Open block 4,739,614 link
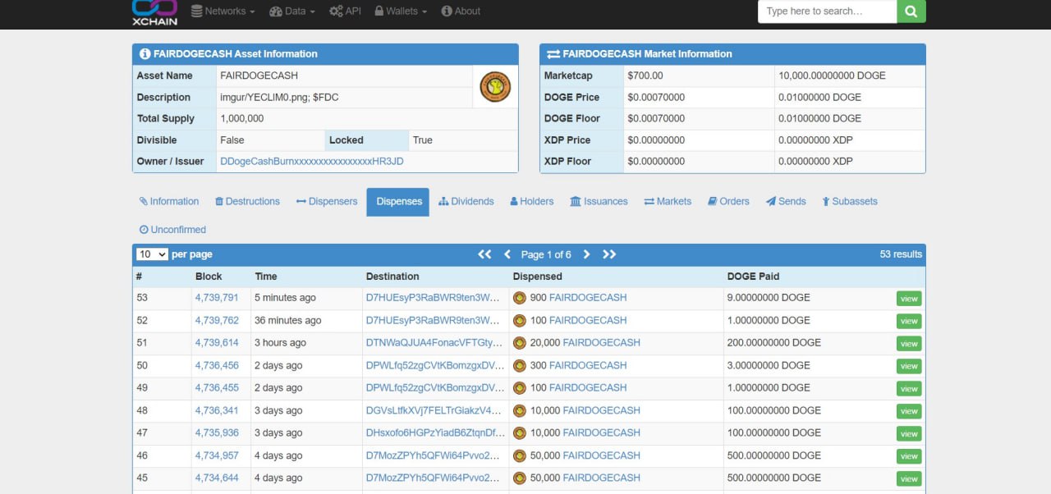This screenshot has width=1051, height=494. 217,343
